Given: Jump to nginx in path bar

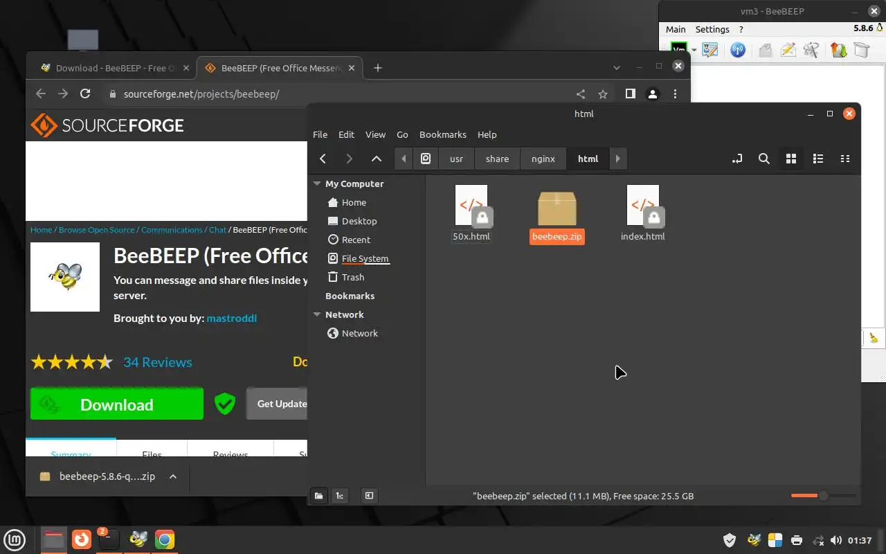Looking at the screenshot, I should (x=543, y=159).
